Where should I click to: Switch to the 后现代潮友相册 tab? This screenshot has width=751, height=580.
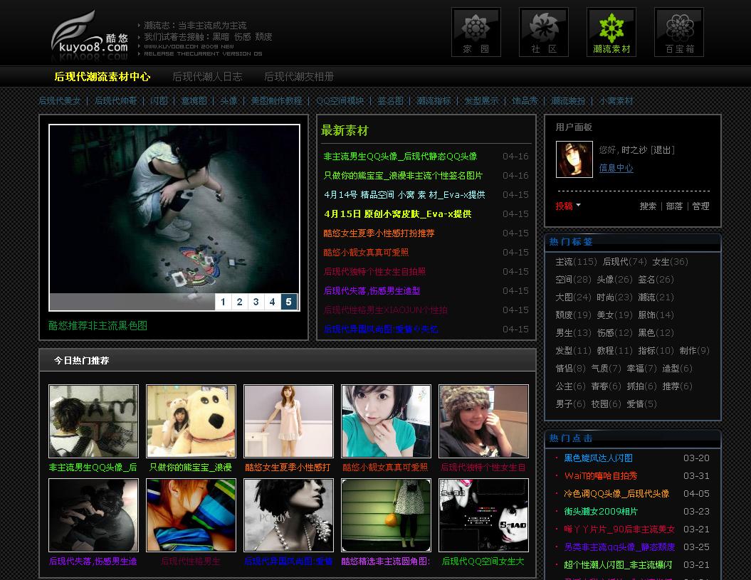(x=299, y=77)
